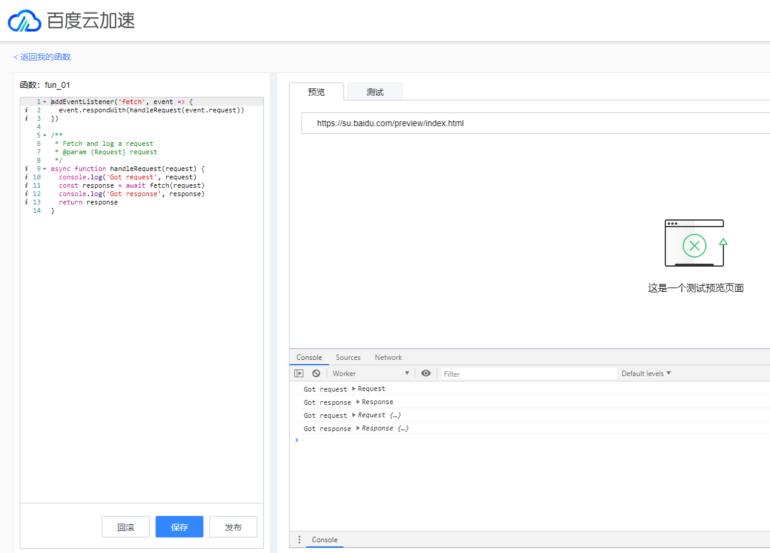This screenshot has height=553, width=770.
Task: Toggle the console sidebar panel icon
Action: 299,374
